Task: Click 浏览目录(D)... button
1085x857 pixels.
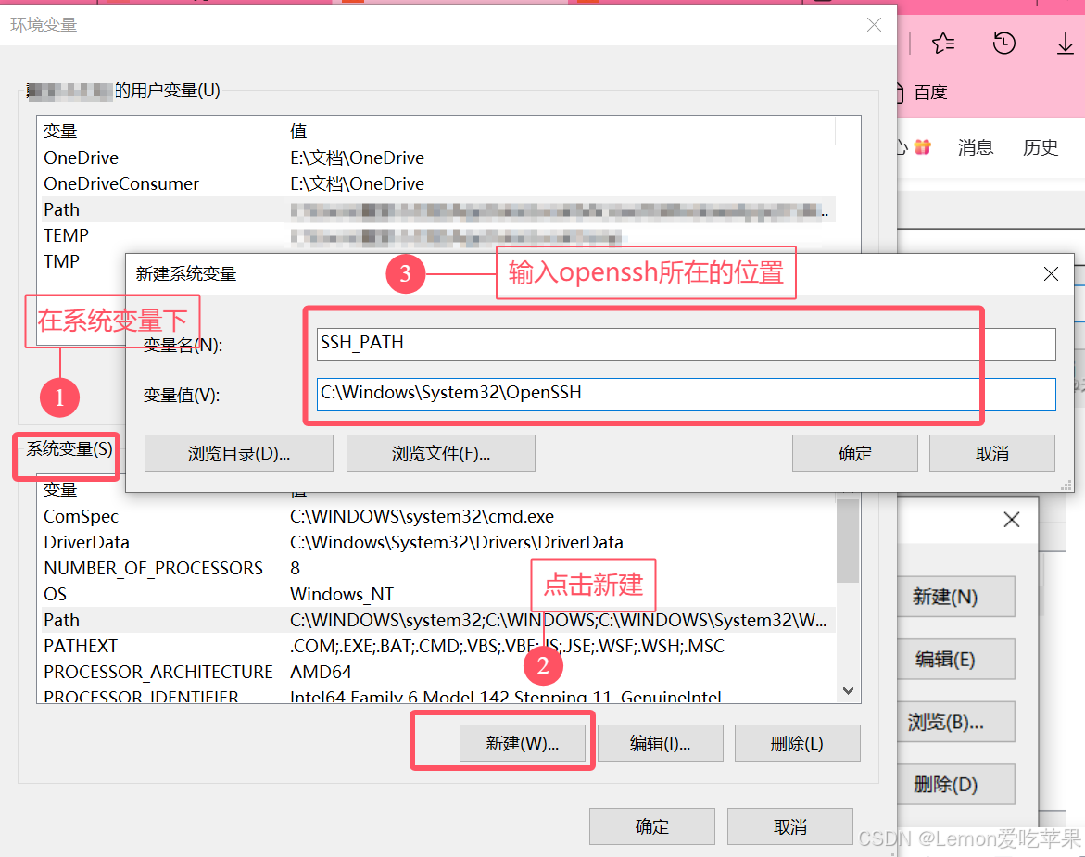Action: (239, 453)
